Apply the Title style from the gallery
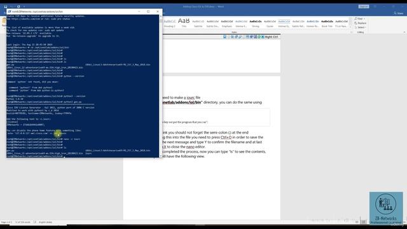Image resolution: width=407 pixels, height=229 pixels. click(184, 24)
